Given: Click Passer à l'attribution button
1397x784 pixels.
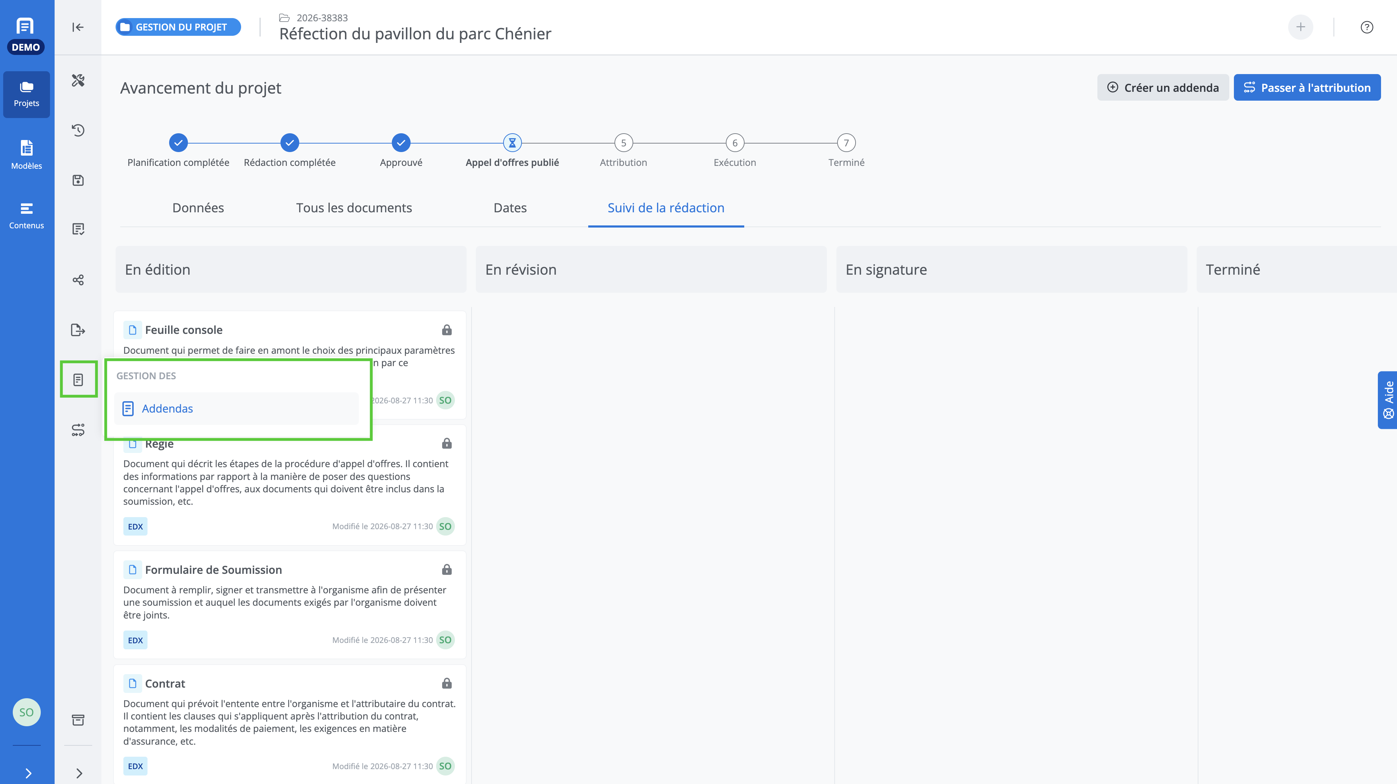Looking at the screenshot, I should [1307, 87].
